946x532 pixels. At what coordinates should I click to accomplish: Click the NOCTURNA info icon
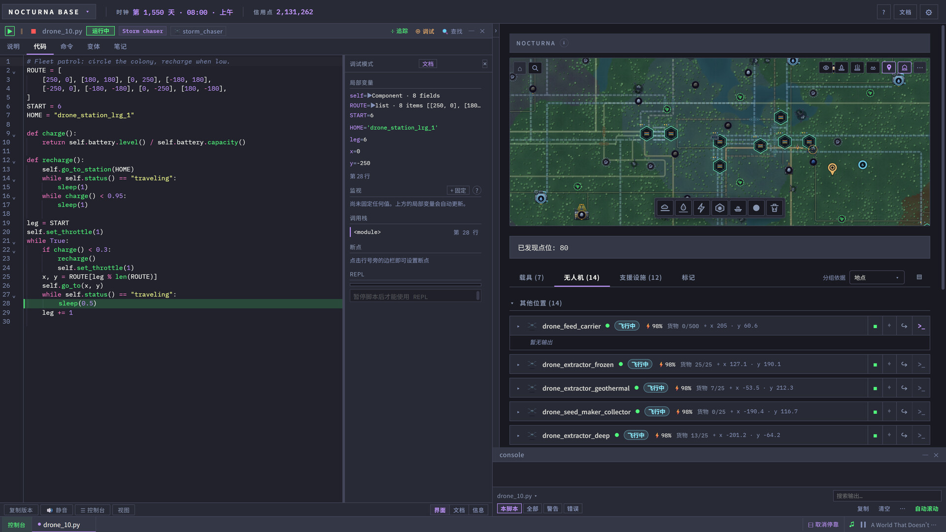coord(564,43)
